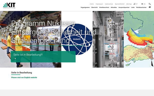Click the radiation dispersion map image
The image size is (154, 96).
point(139,39)
